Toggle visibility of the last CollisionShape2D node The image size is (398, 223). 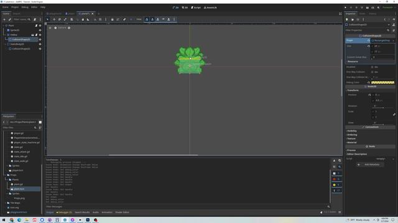[x=40, y=49]
